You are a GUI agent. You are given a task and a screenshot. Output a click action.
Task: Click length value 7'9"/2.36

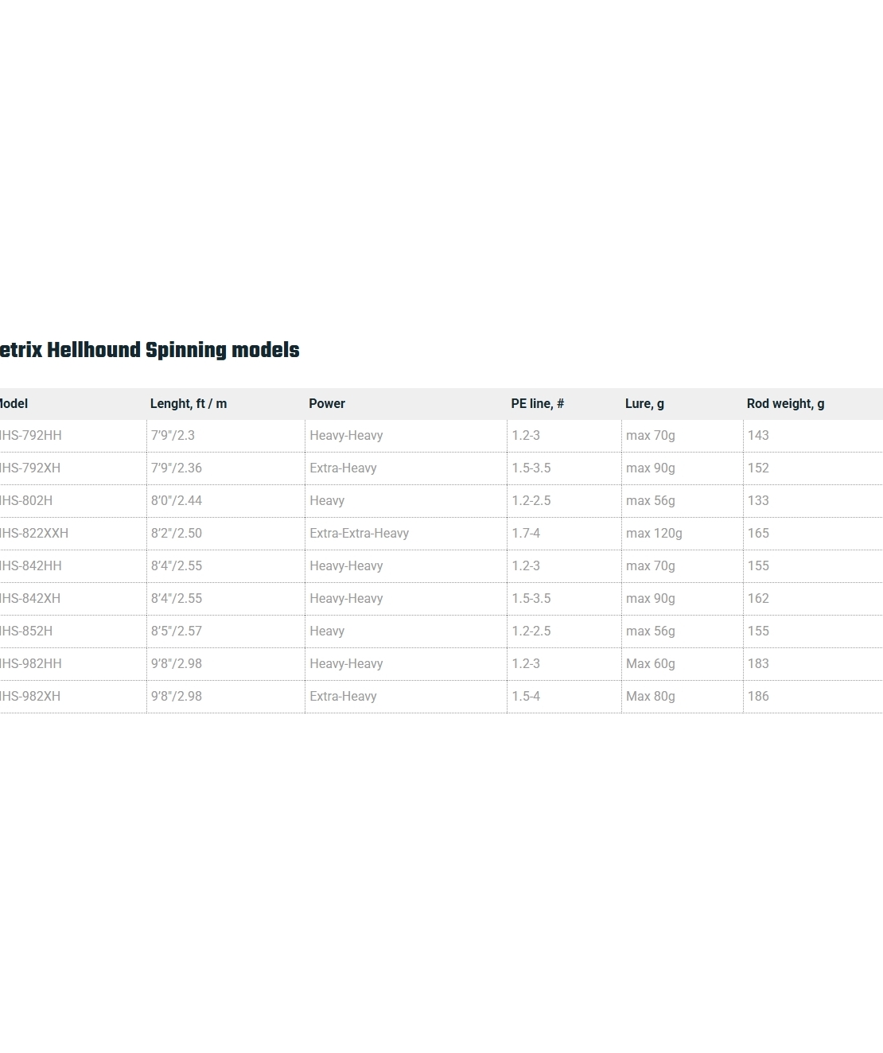[x=177, y=468]
